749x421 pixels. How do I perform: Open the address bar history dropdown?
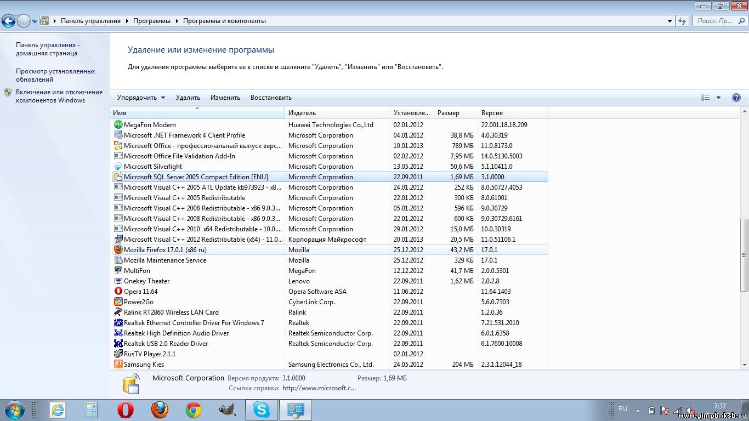[x=669, y=21]
